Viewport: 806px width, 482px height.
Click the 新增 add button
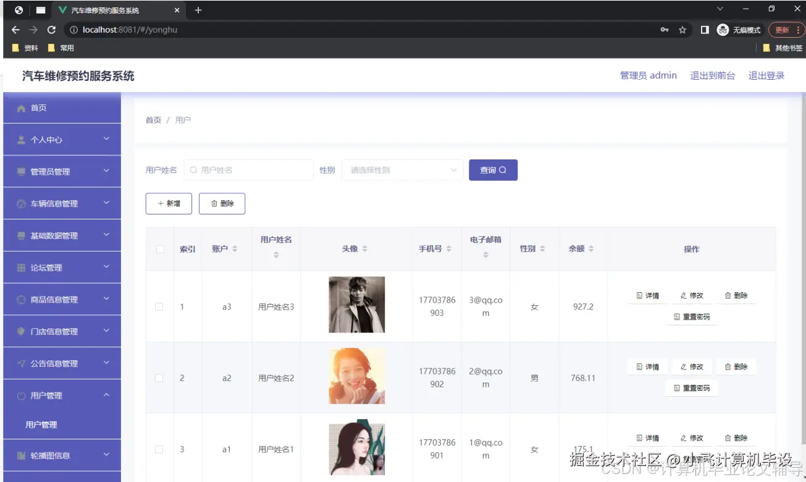169,203
